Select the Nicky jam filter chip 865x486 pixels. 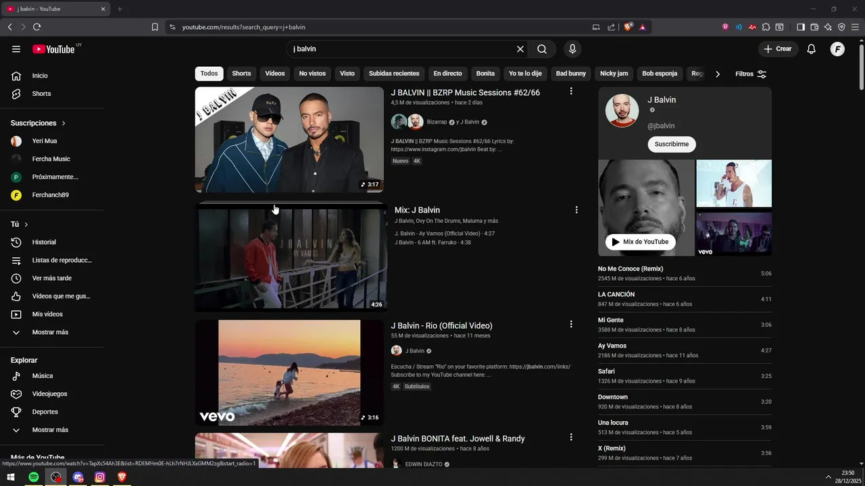tap(614, 74)
